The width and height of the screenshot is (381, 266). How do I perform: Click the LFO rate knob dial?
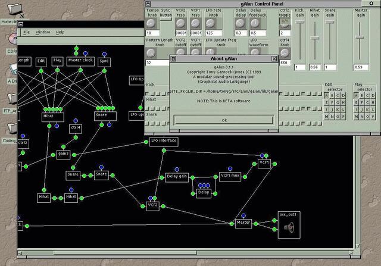212,22
